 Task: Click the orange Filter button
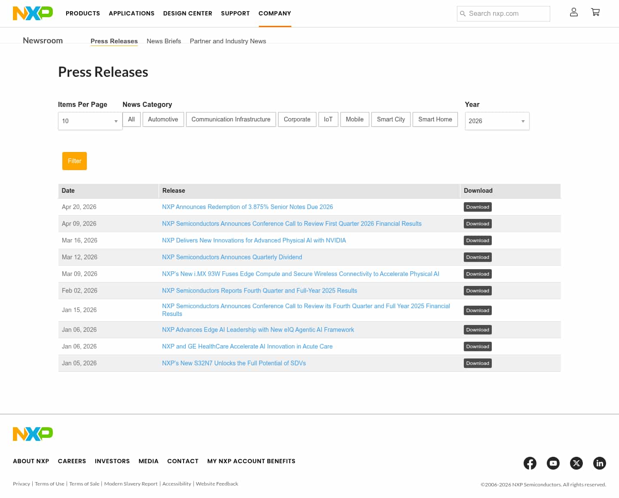click(x=74, y=161)
